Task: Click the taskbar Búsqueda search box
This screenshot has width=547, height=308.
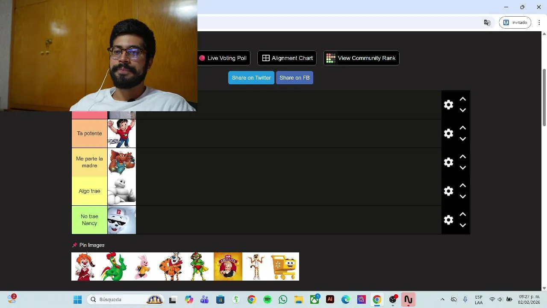Action: (126, 299)
